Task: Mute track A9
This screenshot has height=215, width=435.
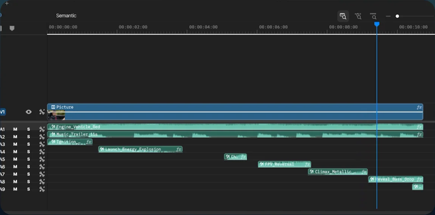Action: (x=15, y=189)
